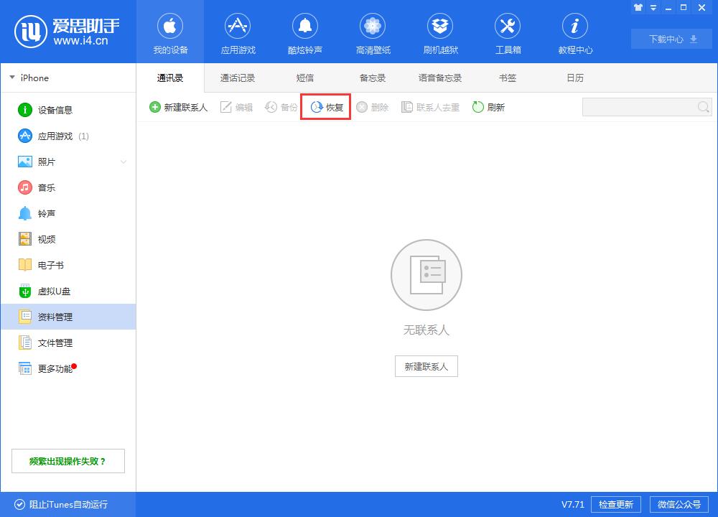
Task: Switch to the 短信 tab
Action: click(x=305, y=78)
